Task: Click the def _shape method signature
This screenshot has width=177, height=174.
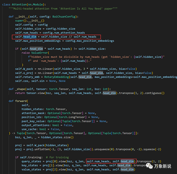Action: pyautogui.click(x=60, y=89)
